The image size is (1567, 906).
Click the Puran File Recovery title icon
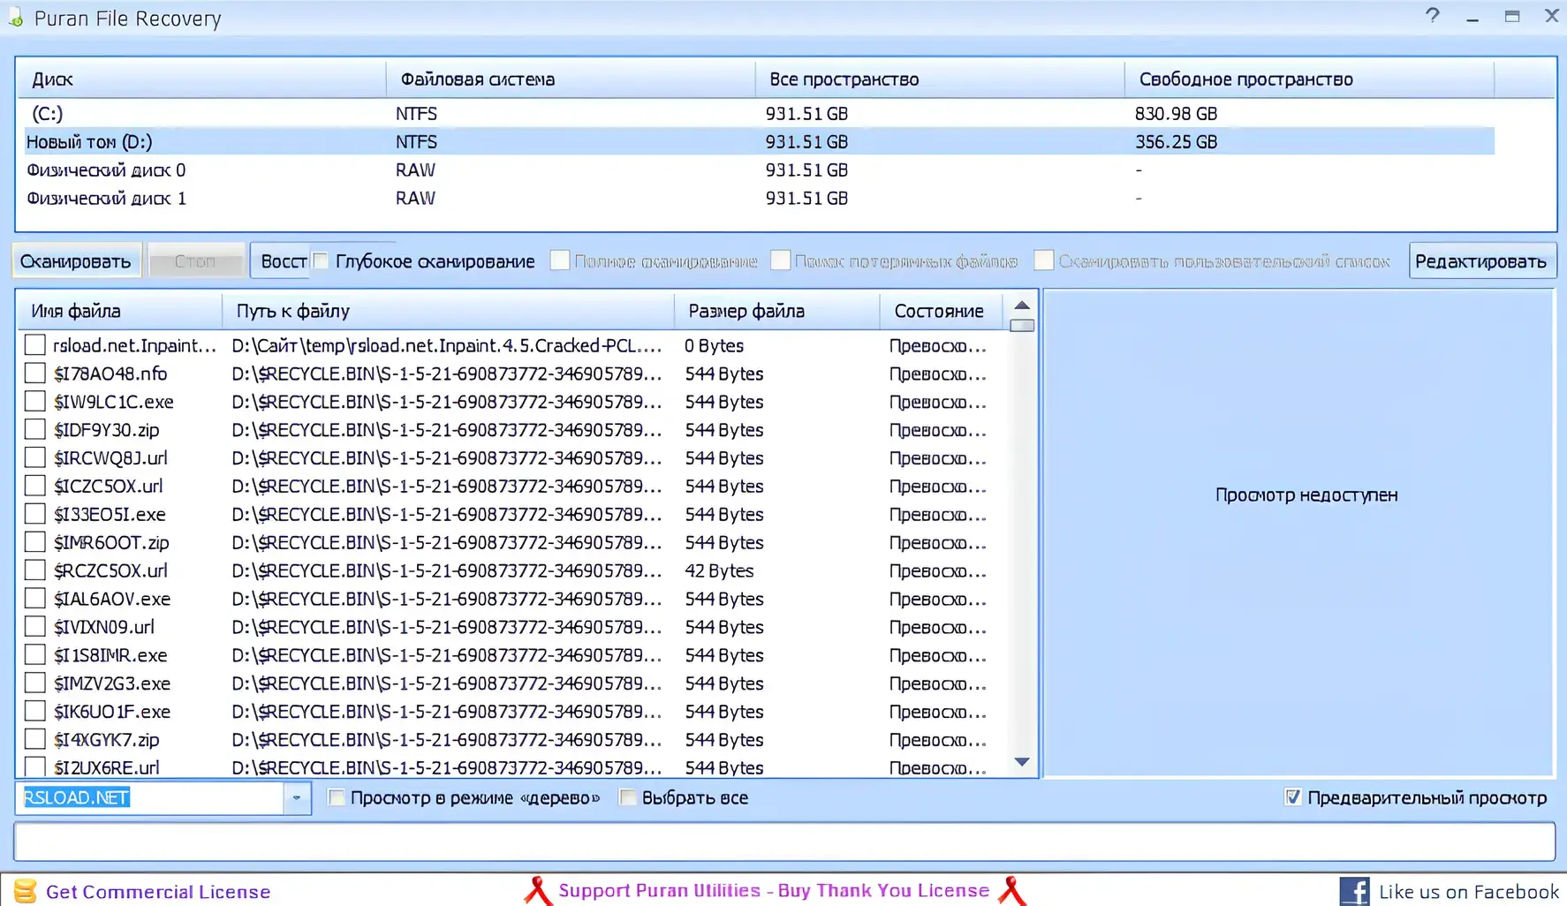click(15, 18)
